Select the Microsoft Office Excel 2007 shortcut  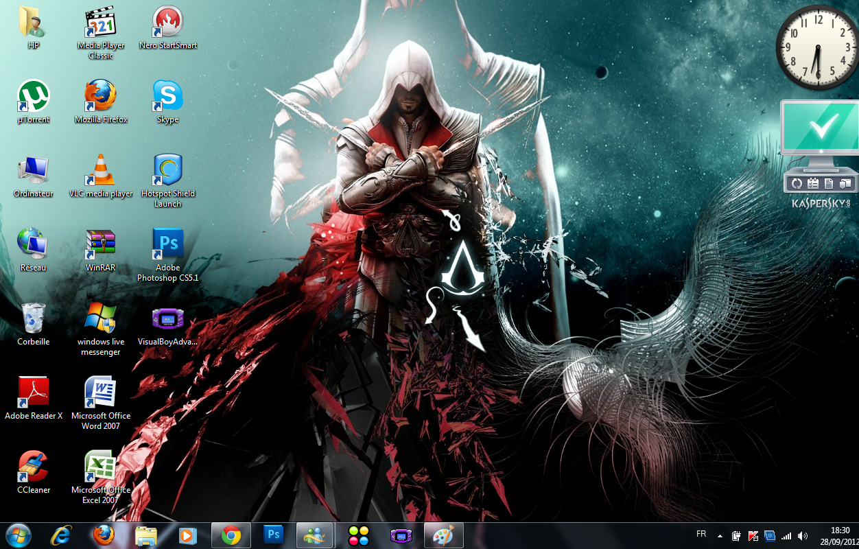point(101,478)
